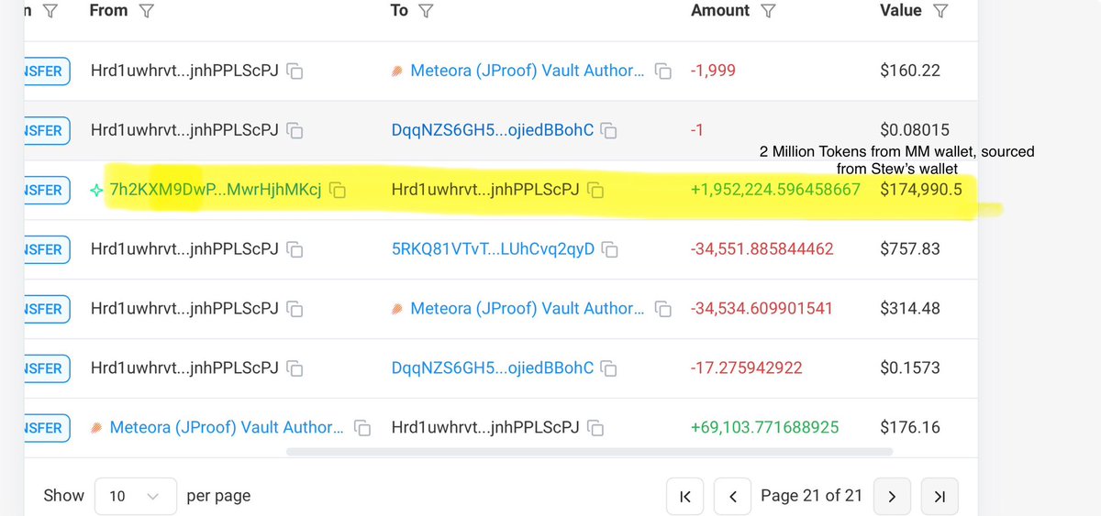This screenshot has width=1101, height=516.
Task: Copy Meteora Vault address in first row
Action: (663, 71)
